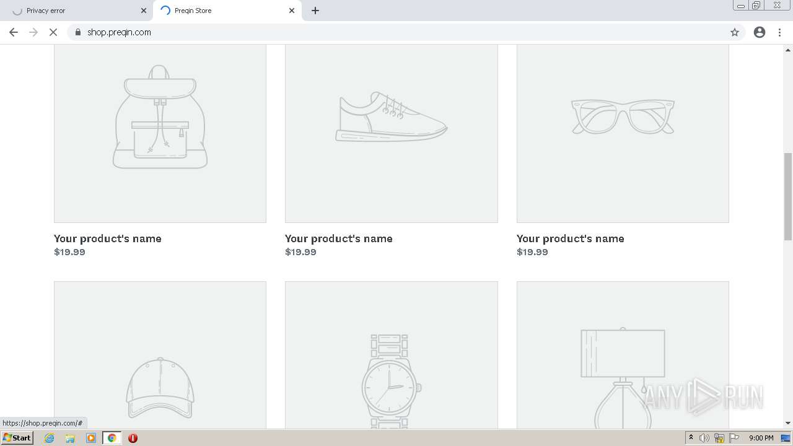Image resolution: width=793 pixels, height=446 pixels.
Task: Click the $19.99 price under the backpack
Action: point(69,252)
